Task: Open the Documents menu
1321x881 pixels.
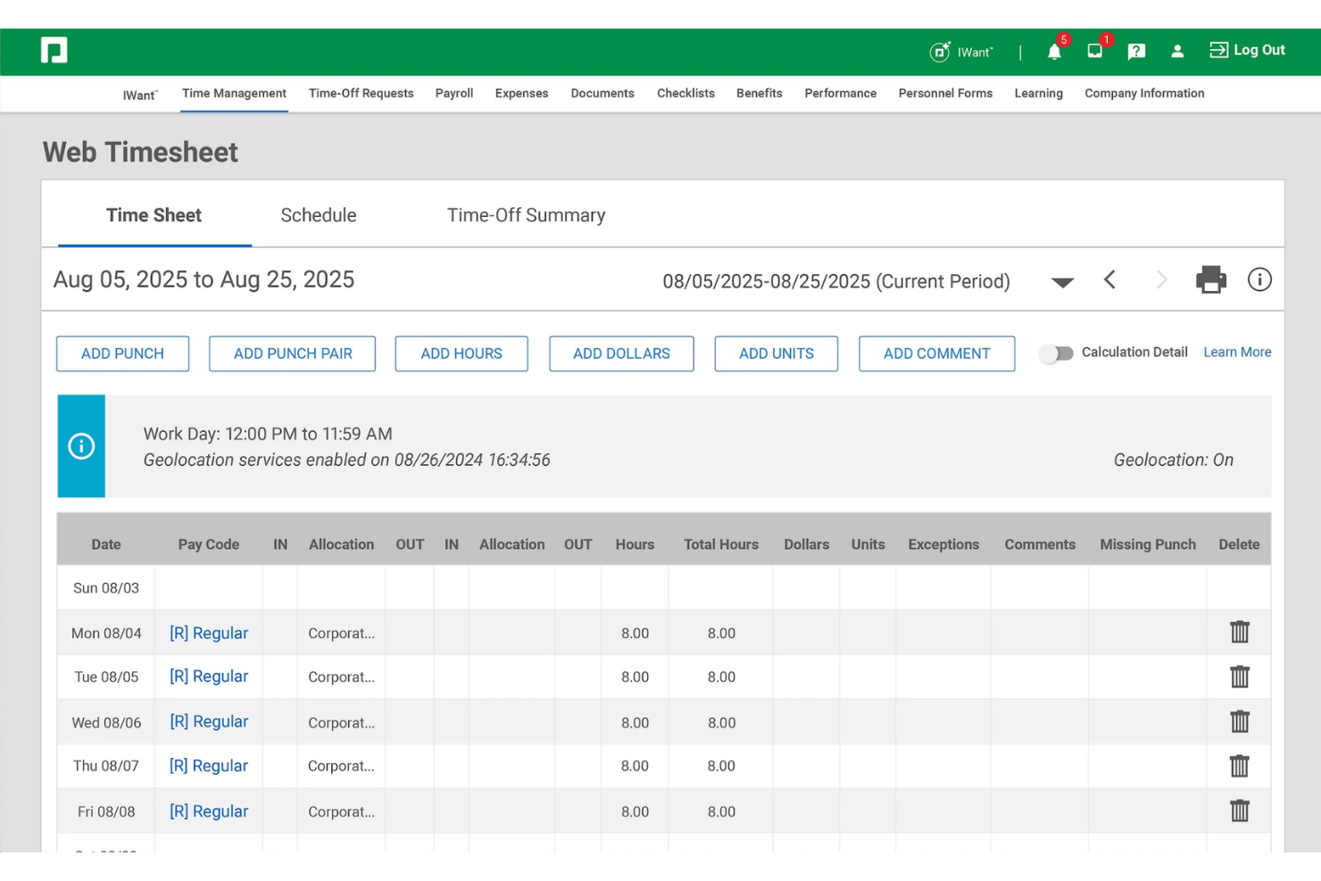Action: coord(602,93)
